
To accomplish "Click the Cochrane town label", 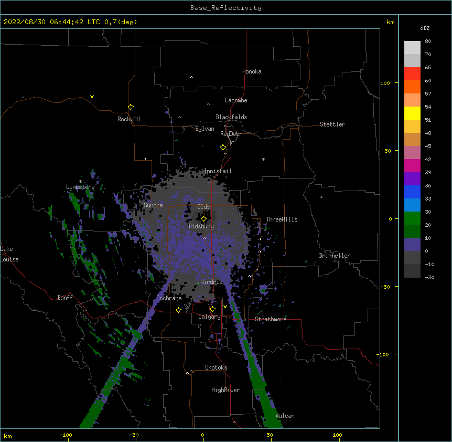I will click(169, 298).
